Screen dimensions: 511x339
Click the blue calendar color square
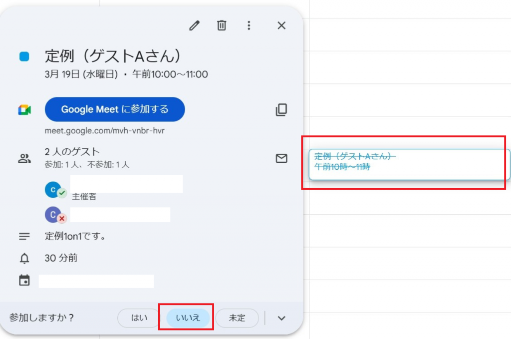[x=24, y=56]
